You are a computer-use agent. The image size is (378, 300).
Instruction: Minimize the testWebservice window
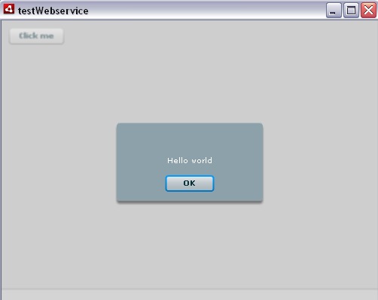click(334, 11)
